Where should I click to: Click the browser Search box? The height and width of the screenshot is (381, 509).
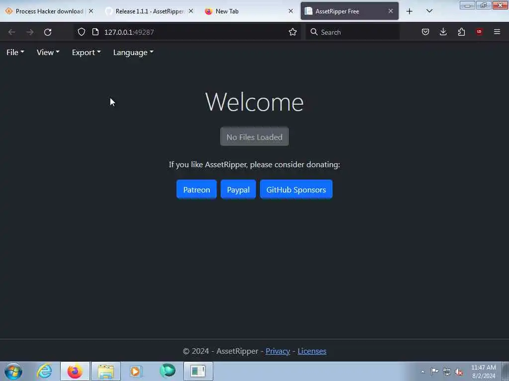(x=352, y=32)
